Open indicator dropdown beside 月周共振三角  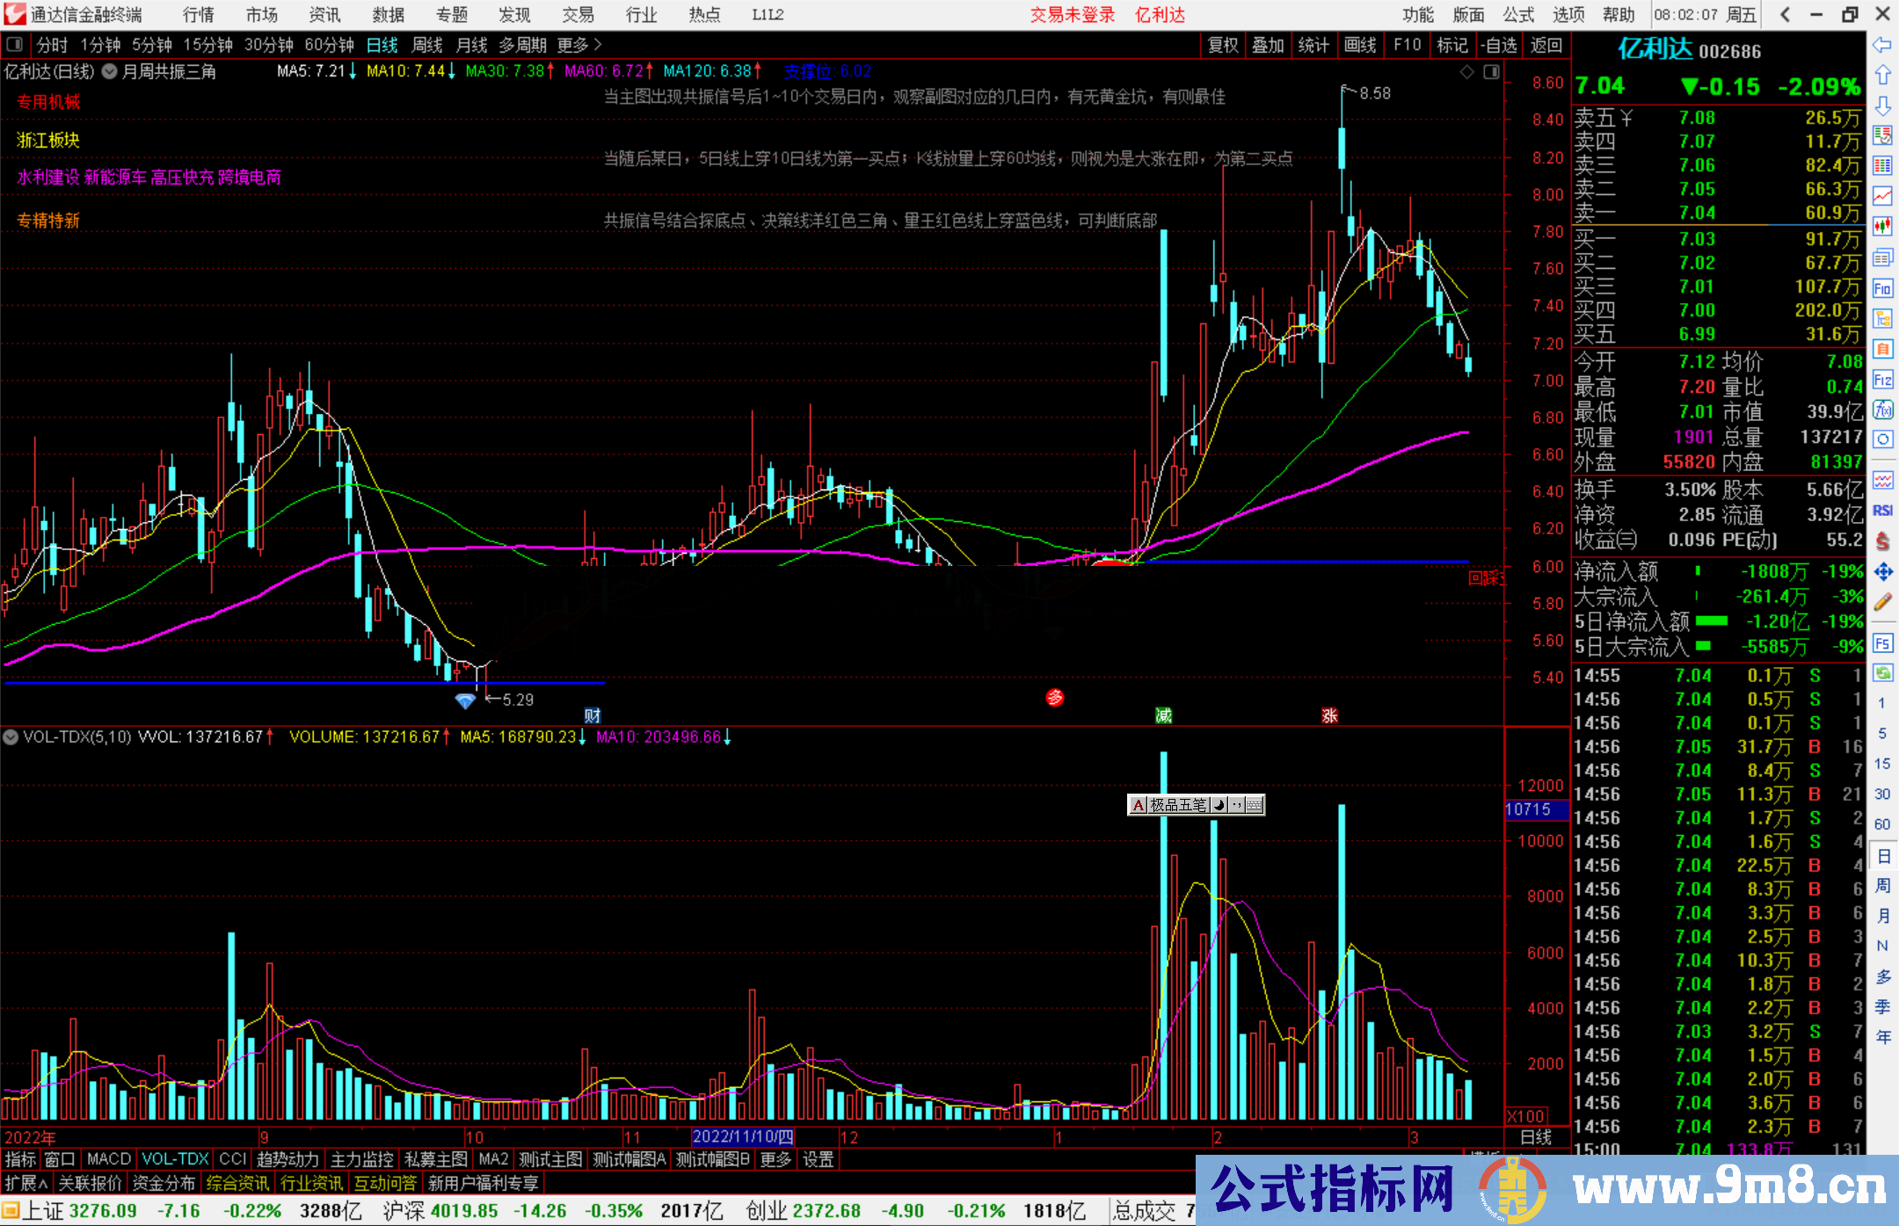coord(110,72)
